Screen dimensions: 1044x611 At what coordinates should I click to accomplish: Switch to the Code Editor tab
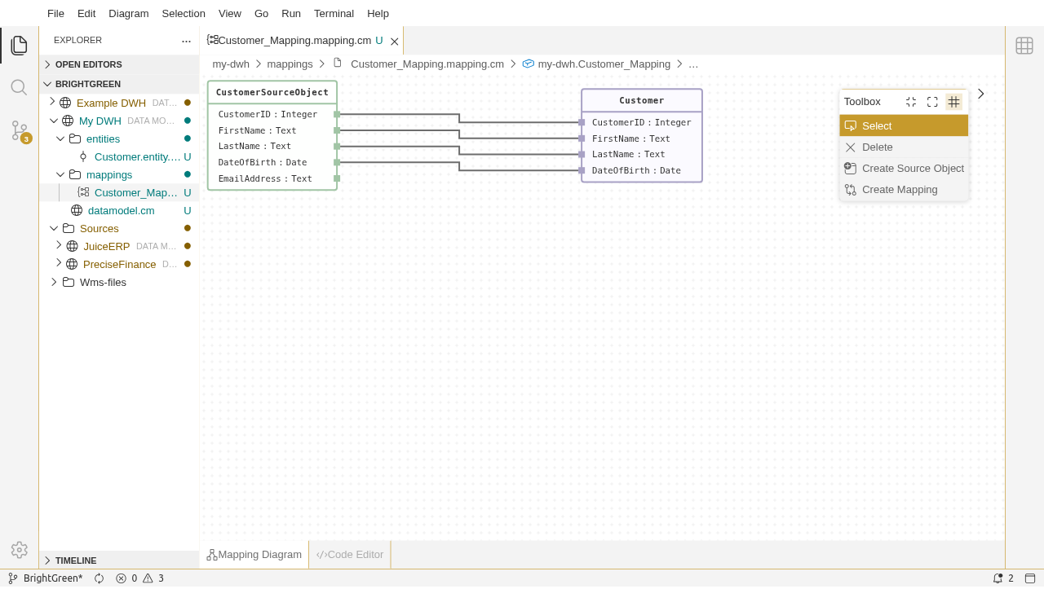click(x=350, y=555)
